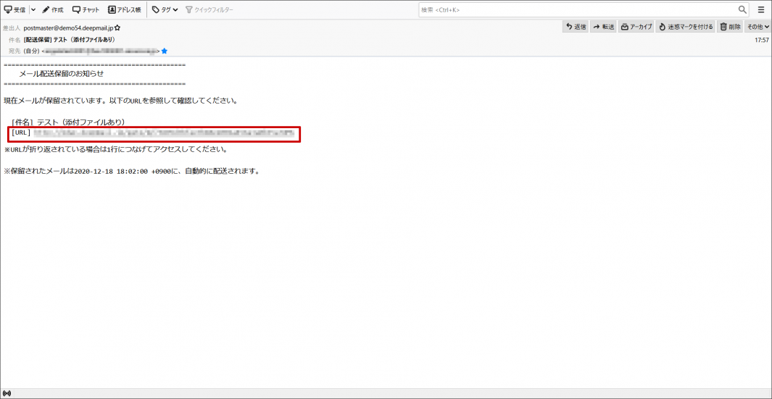772x399 pixels.
Task: Forward the message with 転送
Action: tap(603, 27)
